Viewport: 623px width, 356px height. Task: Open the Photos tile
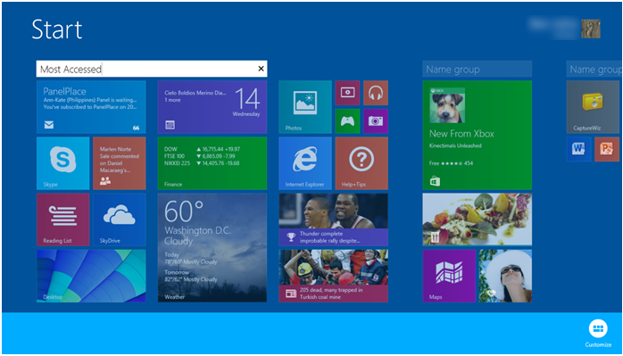click(x=305, y=107)
